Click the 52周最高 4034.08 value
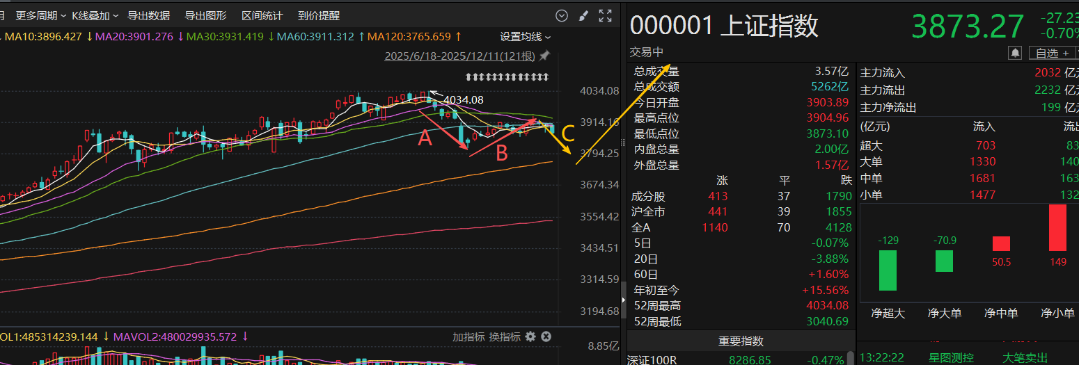 click(x=828, y=305)
